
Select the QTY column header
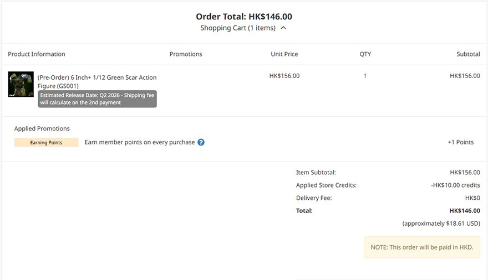click(365, 54)
